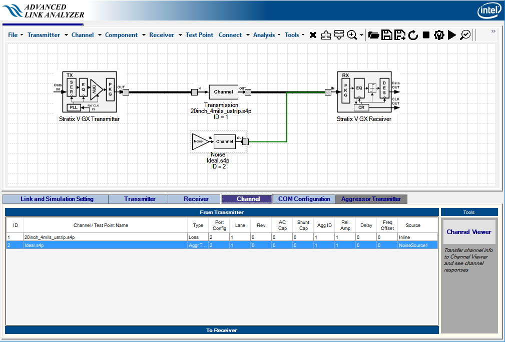This screenshot has height=342, width=505.
Task: Click the Channel Viewer button
Action: point(469,232)
